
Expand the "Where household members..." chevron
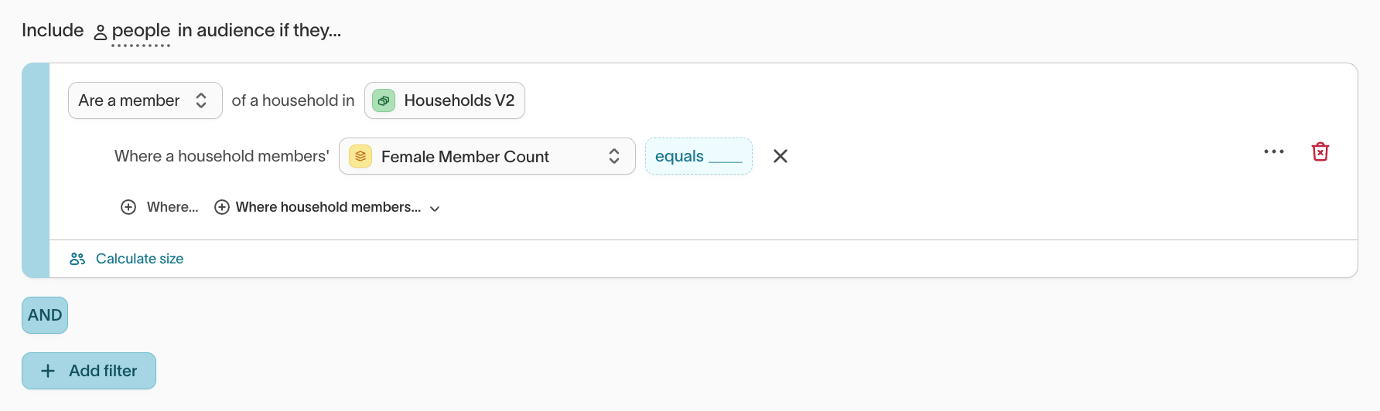coord(435,209)
